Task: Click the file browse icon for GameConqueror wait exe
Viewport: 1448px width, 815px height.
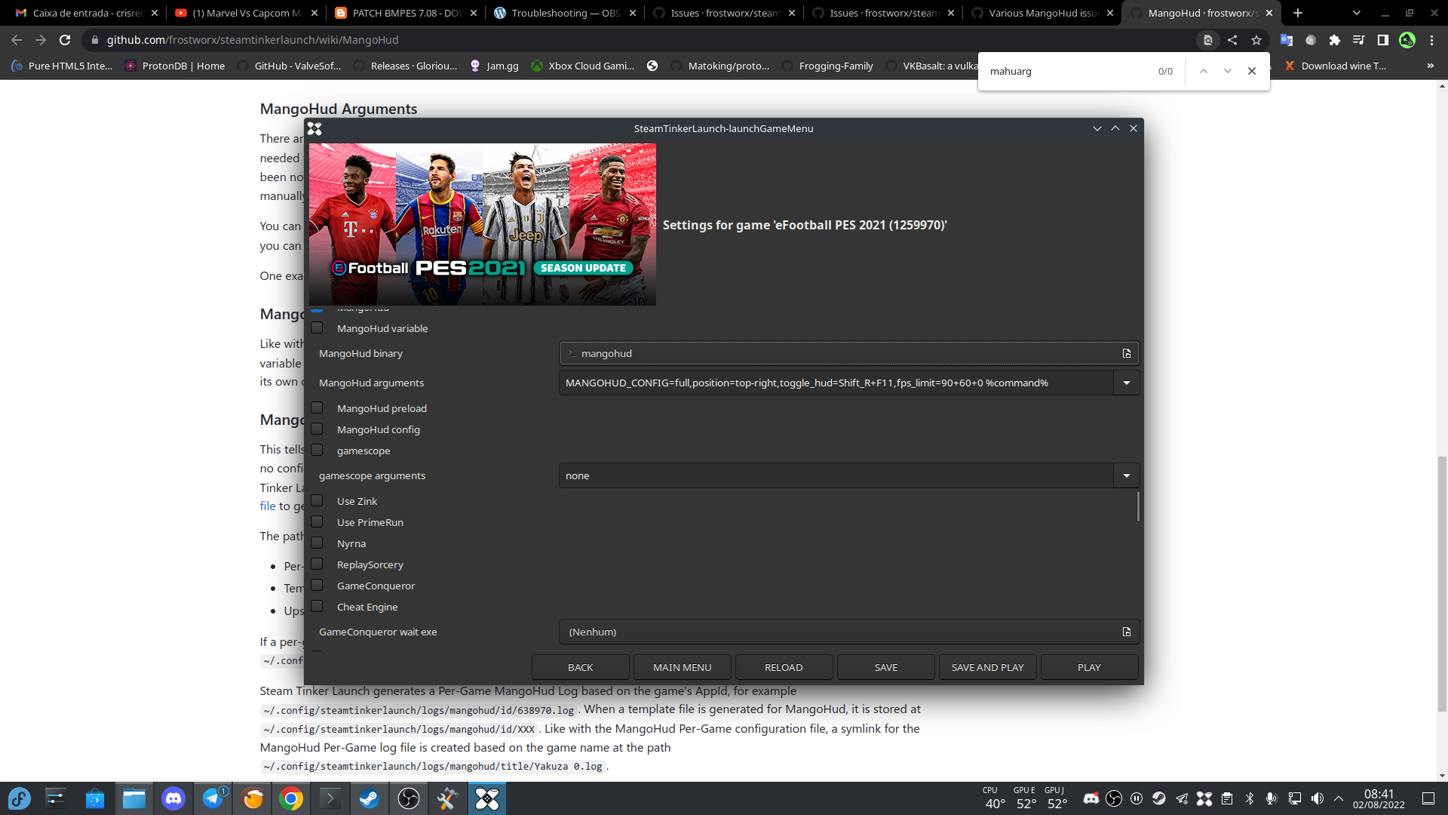Action: click(x=1126, y=632)
